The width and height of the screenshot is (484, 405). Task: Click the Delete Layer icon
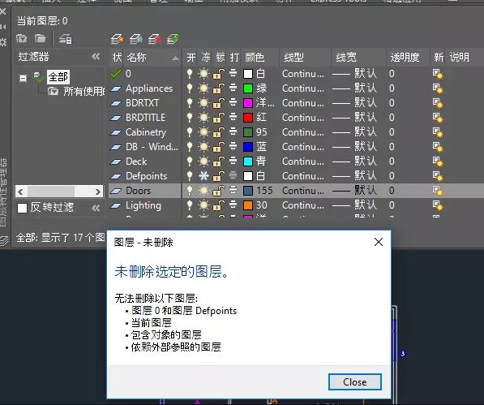pos(155,39)
